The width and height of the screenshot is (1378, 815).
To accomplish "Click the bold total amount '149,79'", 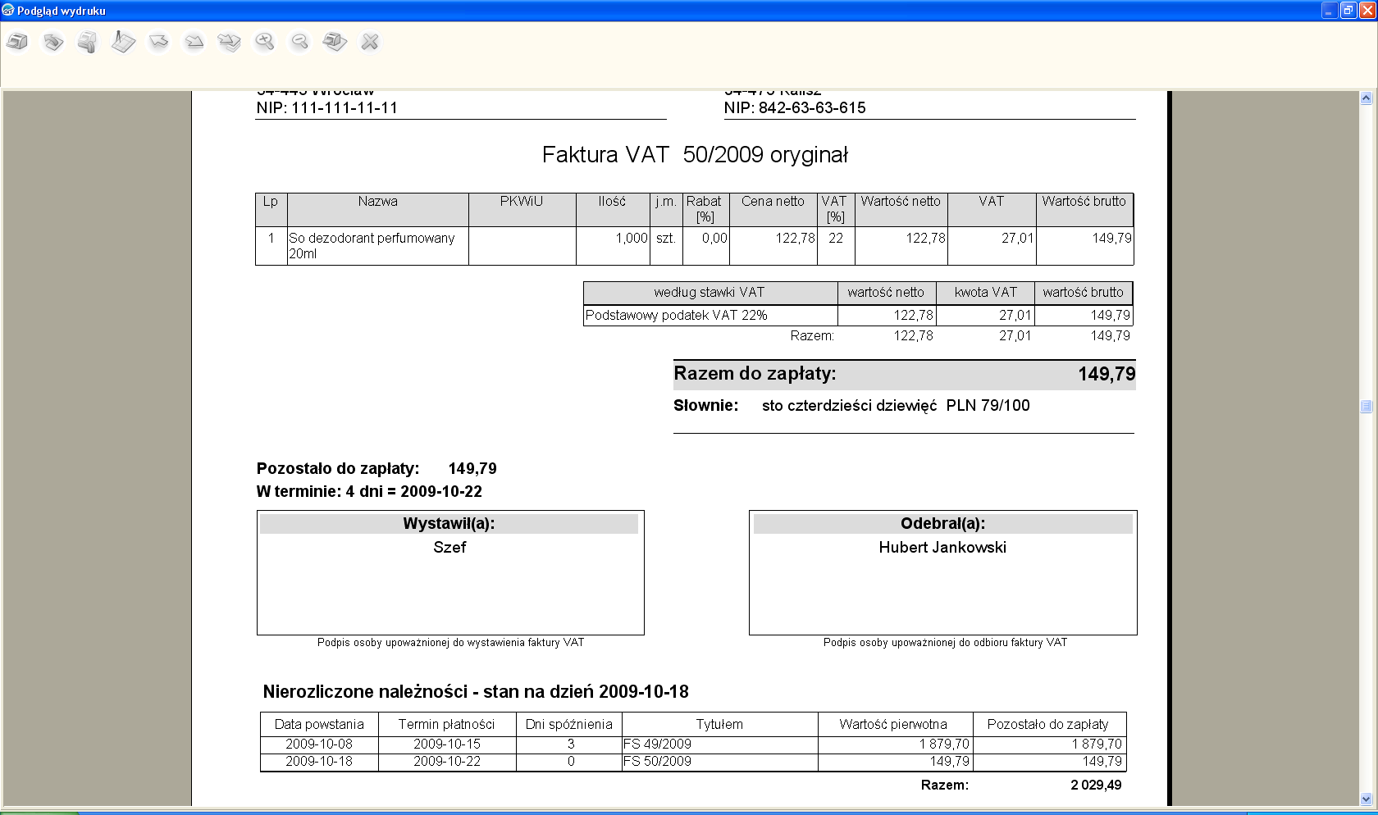I will (x=1107, y=375).
